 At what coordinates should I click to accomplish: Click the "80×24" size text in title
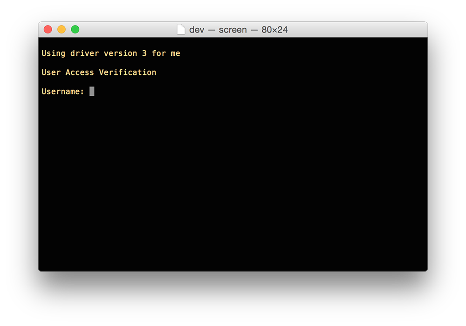coord(274,30)
